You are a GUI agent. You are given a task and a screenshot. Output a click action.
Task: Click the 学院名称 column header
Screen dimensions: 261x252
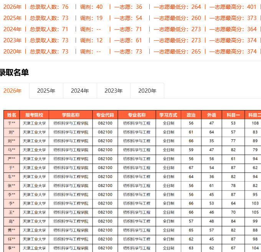pyautogui.click(x=71, y=115)
